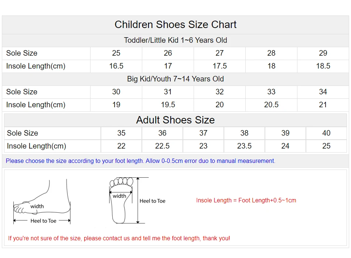The width and height of the screenshot is (351, 258).
Task: Click the Sole Size label in adult table
Action: point(23,133)
